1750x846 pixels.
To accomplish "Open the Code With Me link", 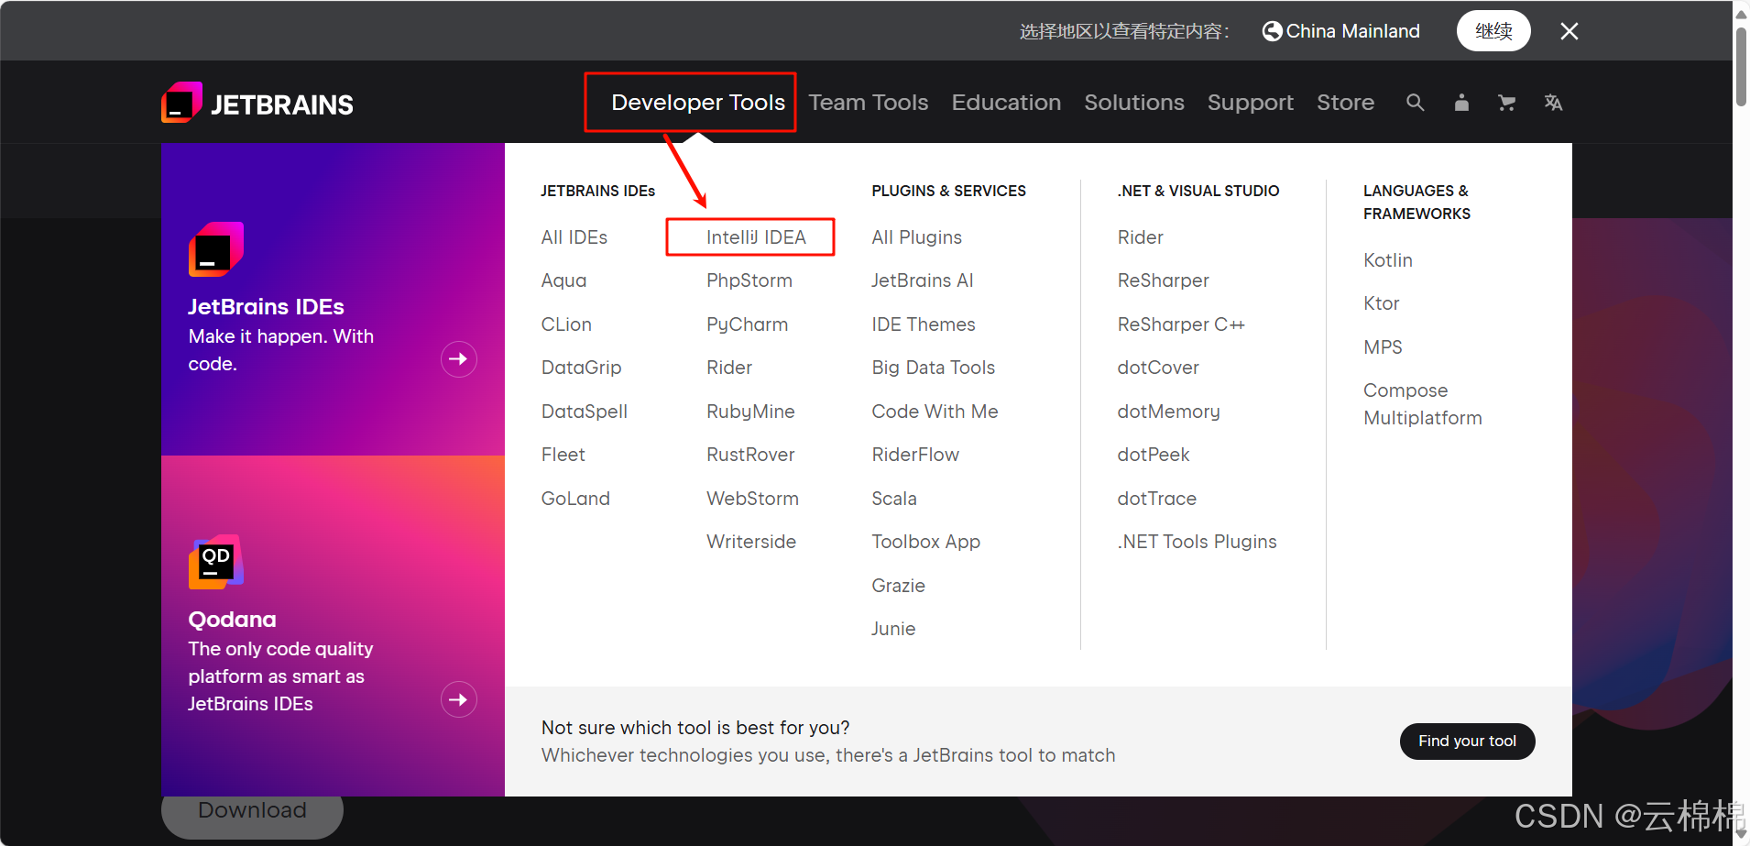I will point(935,412).
